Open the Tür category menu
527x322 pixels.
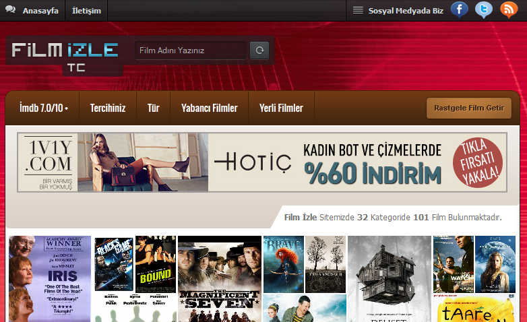153,108
